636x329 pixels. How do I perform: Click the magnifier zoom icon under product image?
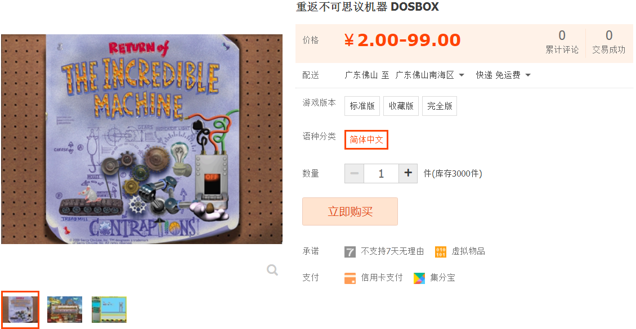[x=272, y=270]
